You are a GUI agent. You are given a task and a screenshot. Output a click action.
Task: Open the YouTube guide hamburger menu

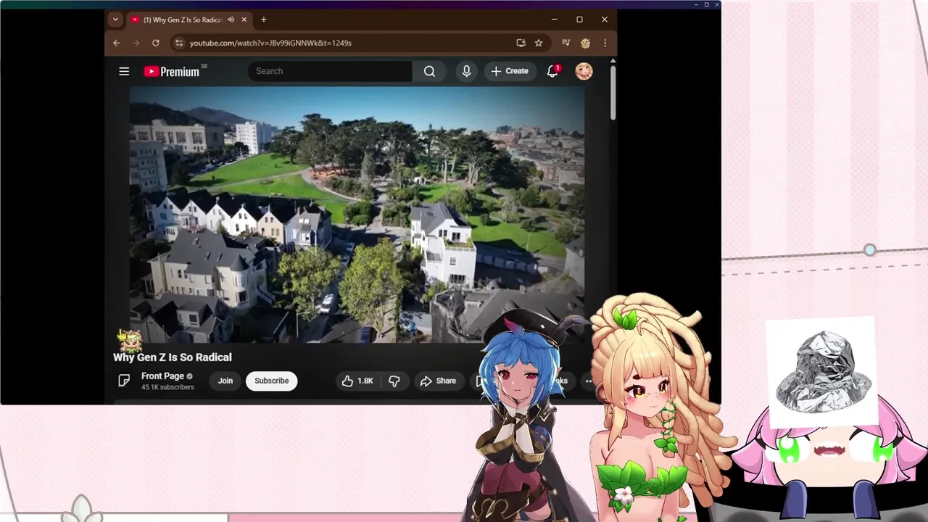coord(124,71)
